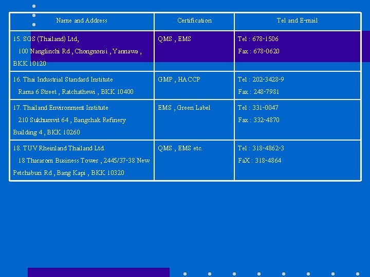The width and height of the screenshot is (370, 277).
Task: Select '16. Thai Industrial Standard Institute' text
Action: pyautogui.click(x=63, y=80)
